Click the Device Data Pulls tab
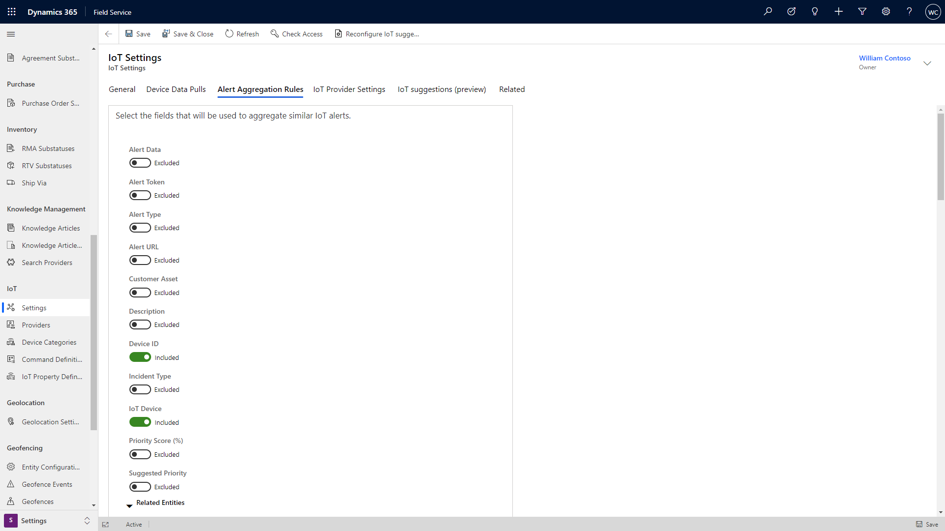The width and height of the screenshot is (945, 531). pos(175,89)
